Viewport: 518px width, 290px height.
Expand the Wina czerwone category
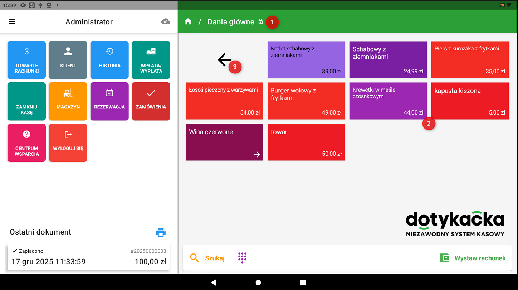224,142
